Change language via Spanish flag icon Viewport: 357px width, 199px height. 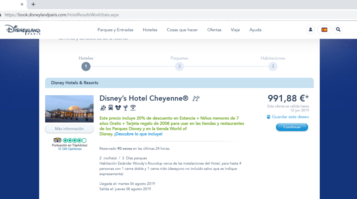(x=325, y=30)
